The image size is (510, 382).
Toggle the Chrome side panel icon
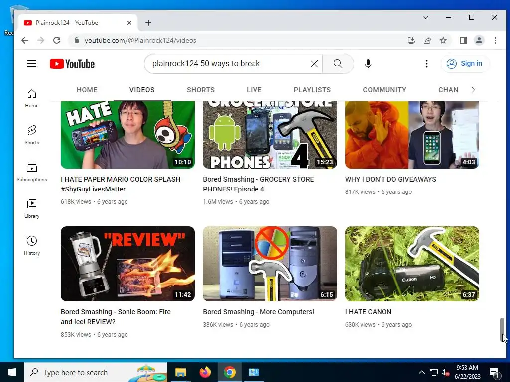point(463,40)
